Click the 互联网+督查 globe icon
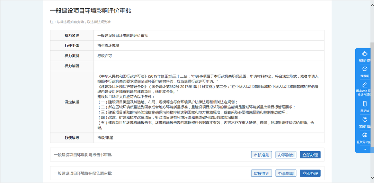 click(x=364, y=135)
